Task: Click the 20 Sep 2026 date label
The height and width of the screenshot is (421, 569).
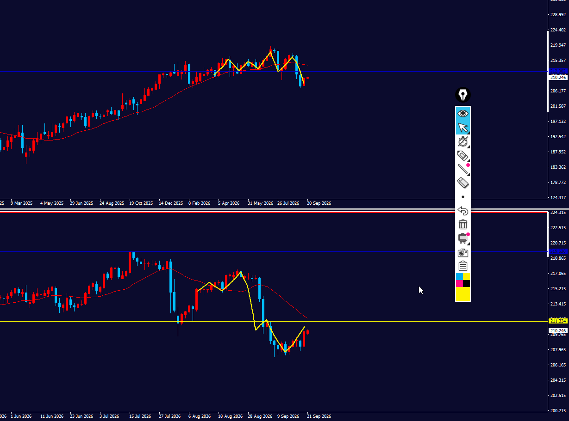Action: 319,203
